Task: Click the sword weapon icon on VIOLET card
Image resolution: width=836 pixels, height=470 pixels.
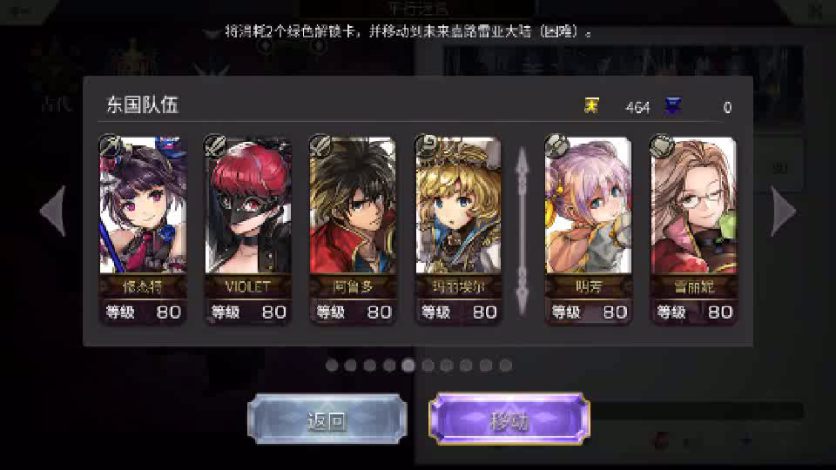Action: (x=215, y=145)
